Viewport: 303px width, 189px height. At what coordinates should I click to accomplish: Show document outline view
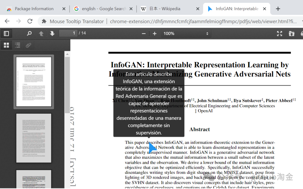click(18, 45)
